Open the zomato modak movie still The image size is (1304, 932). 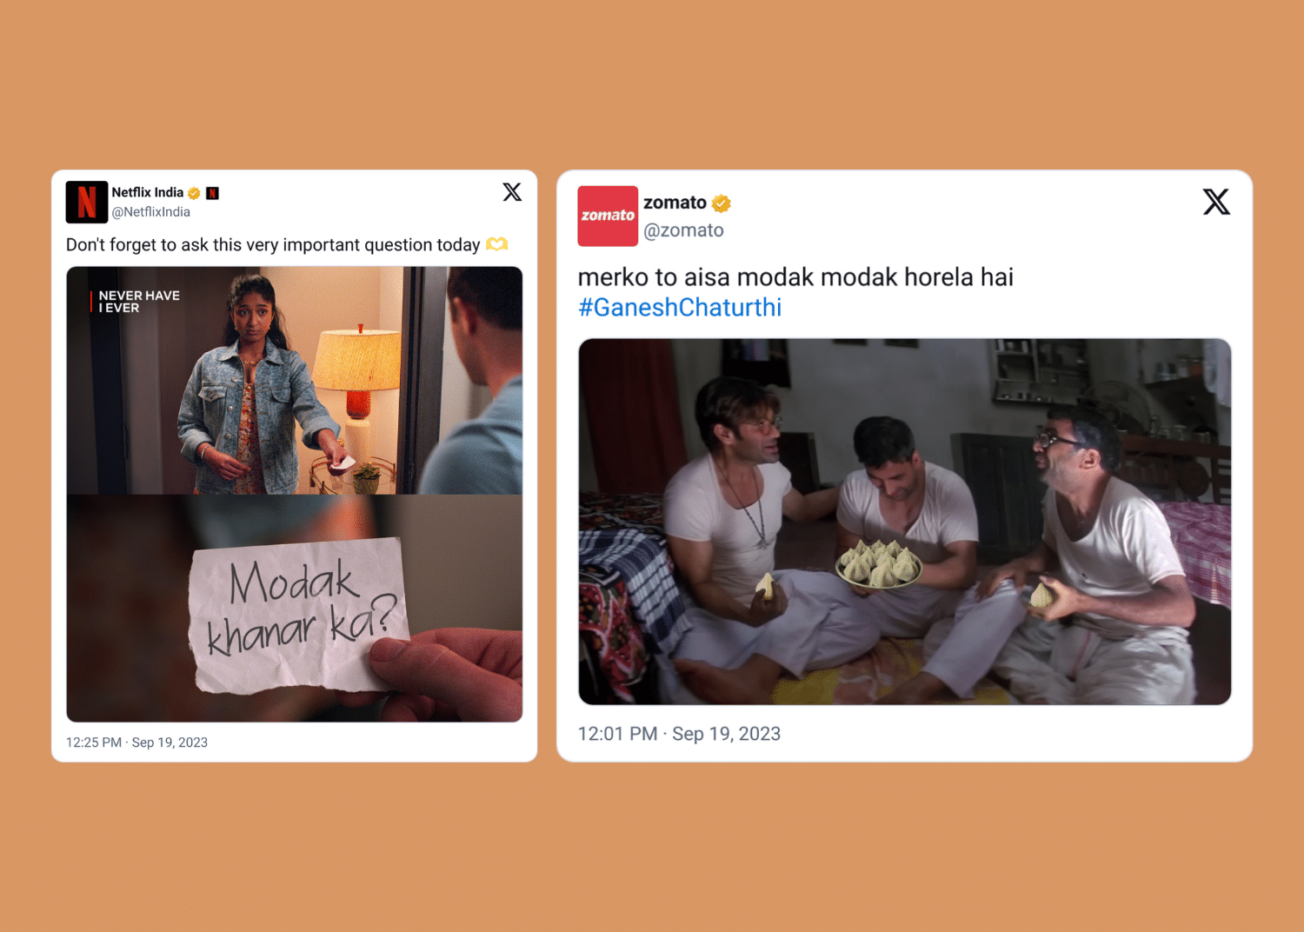click(x=904, y=522)
